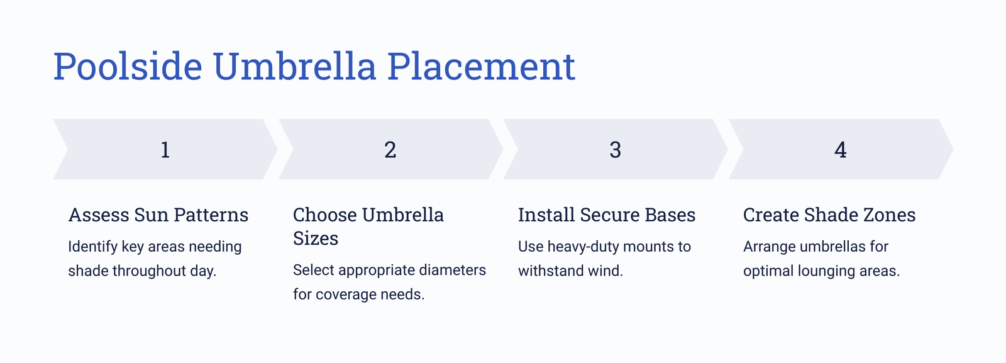1006x363 pixels.
Task: Select the Install Secure Bases heading
Action: (x=607, y=215)
